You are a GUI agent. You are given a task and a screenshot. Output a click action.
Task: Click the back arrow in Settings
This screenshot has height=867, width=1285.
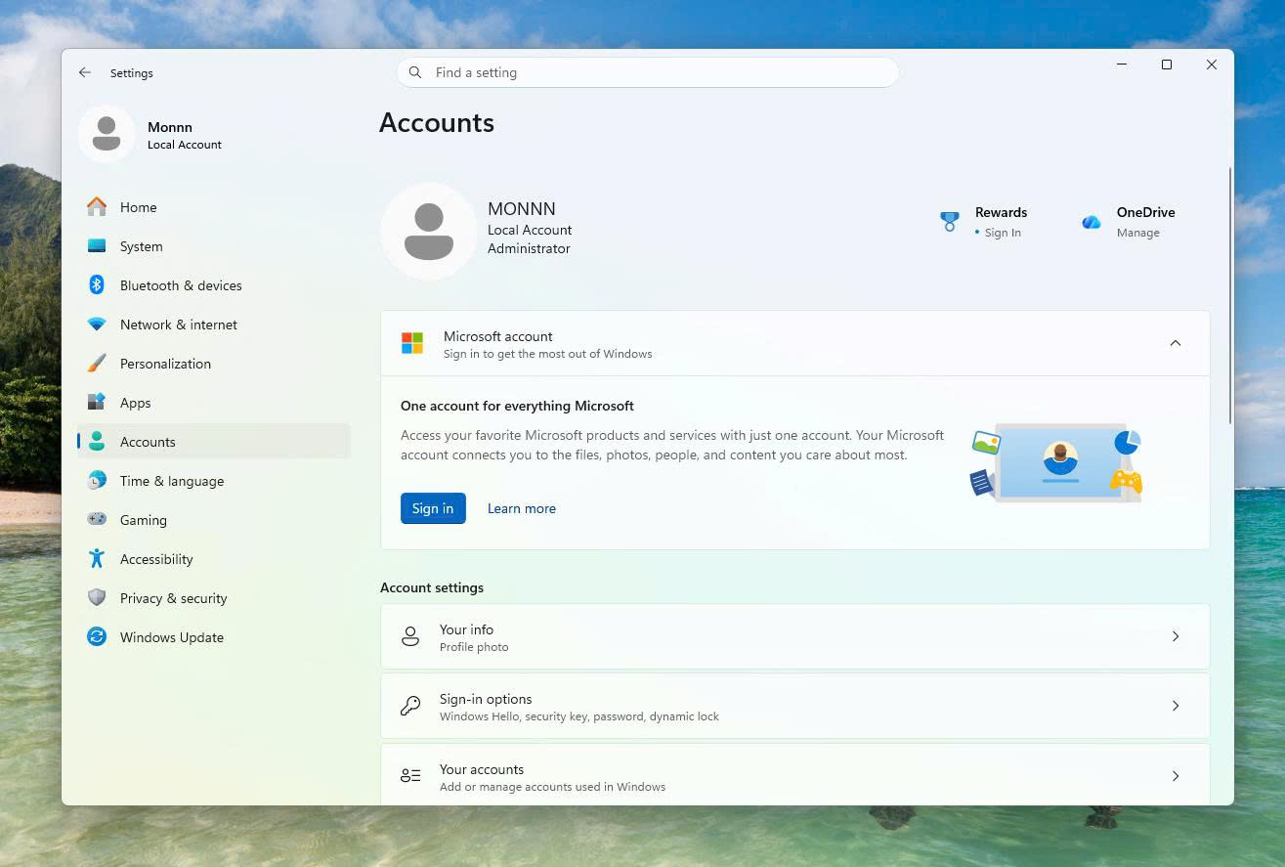pos(85,72)
